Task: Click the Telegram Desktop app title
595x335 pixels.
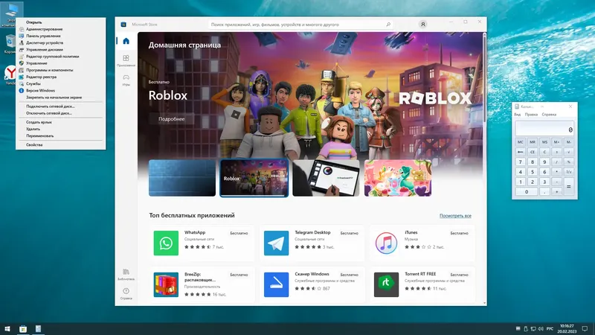Action: point(312,232)
